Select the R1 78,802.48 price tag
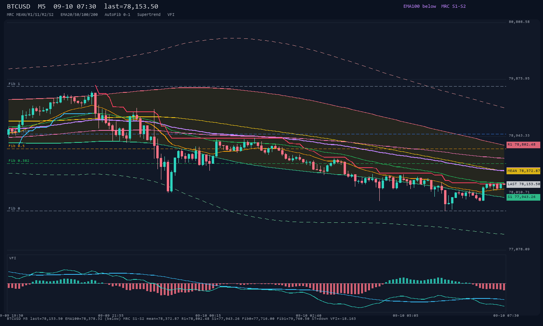 [x=523, y=145]
